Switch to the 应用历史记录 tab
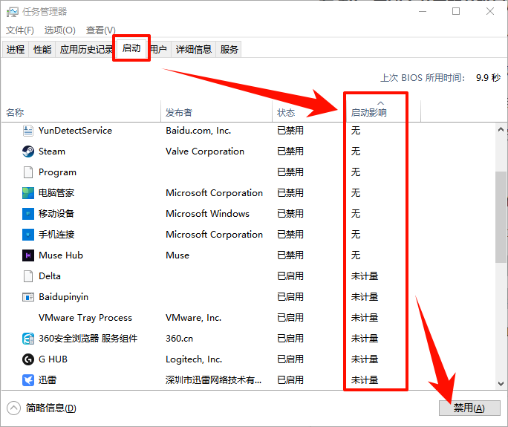The image size is (508, 427). (85, 49)
